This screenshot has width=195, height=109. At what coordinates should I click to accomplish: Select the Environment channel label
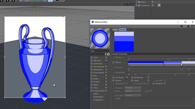click(x=98, y=73)
